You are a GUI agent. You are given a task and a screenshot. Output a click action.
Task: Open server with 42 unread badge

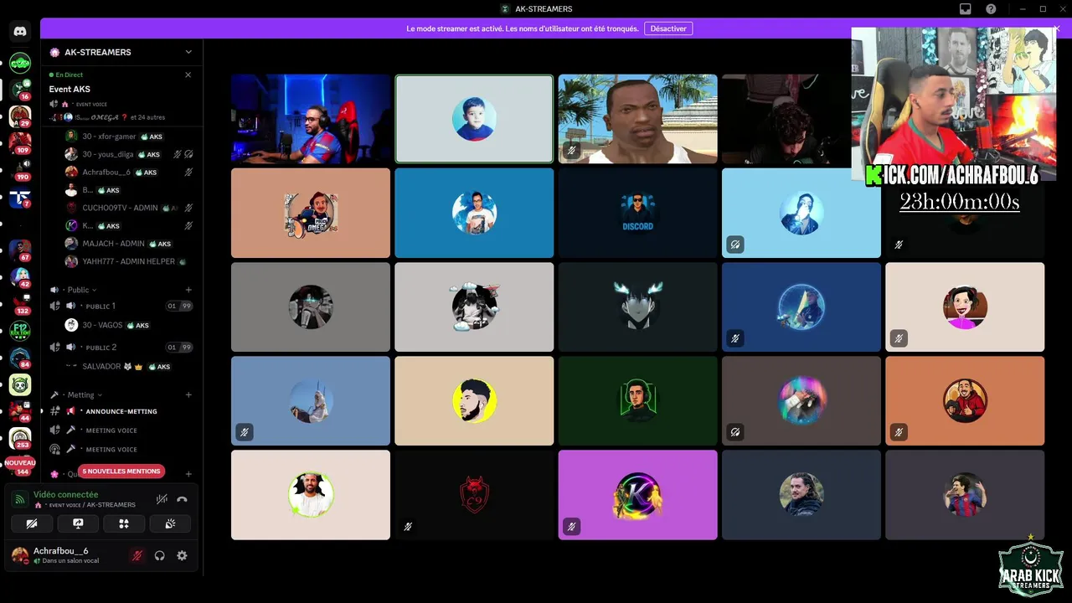(x=20, y=277)
